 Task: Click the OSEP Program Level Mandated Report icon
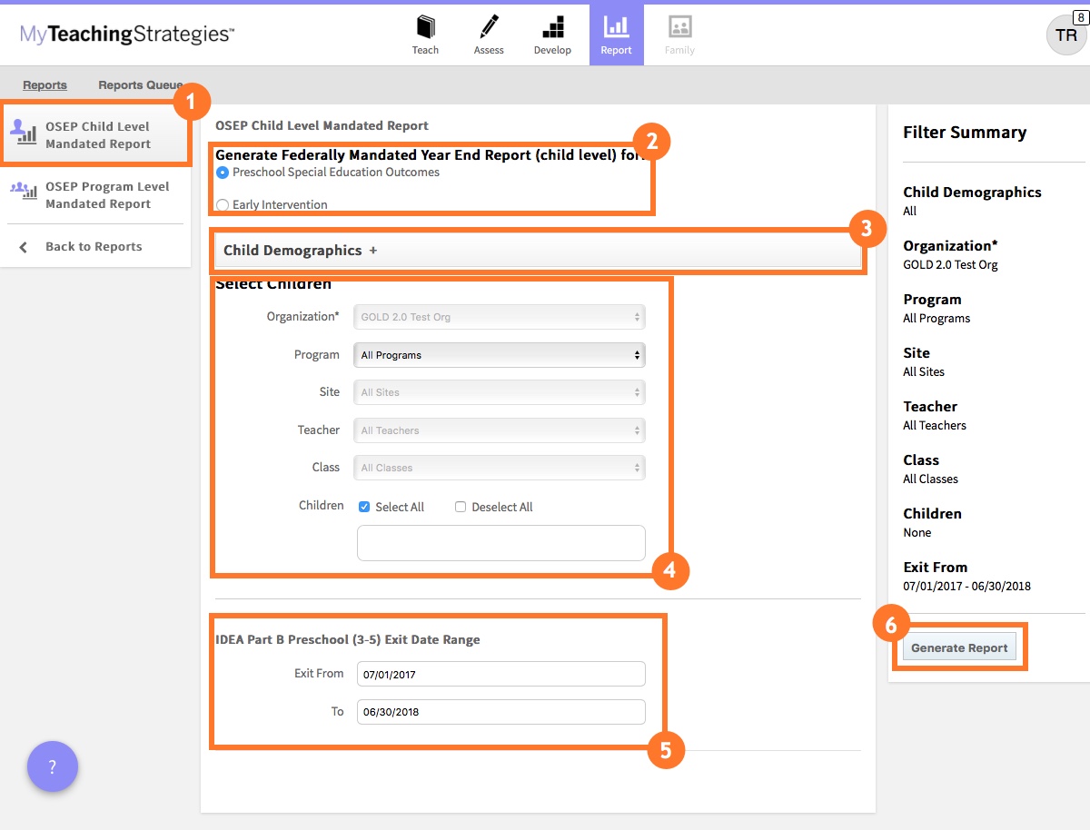(x=24, y=192)
